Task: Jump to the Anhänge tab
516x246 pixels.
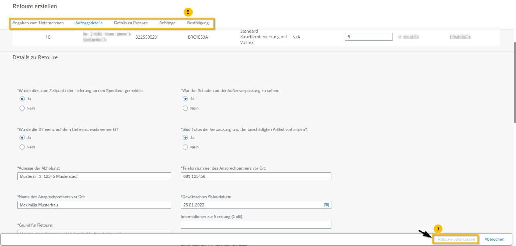Action: point(167,23)
